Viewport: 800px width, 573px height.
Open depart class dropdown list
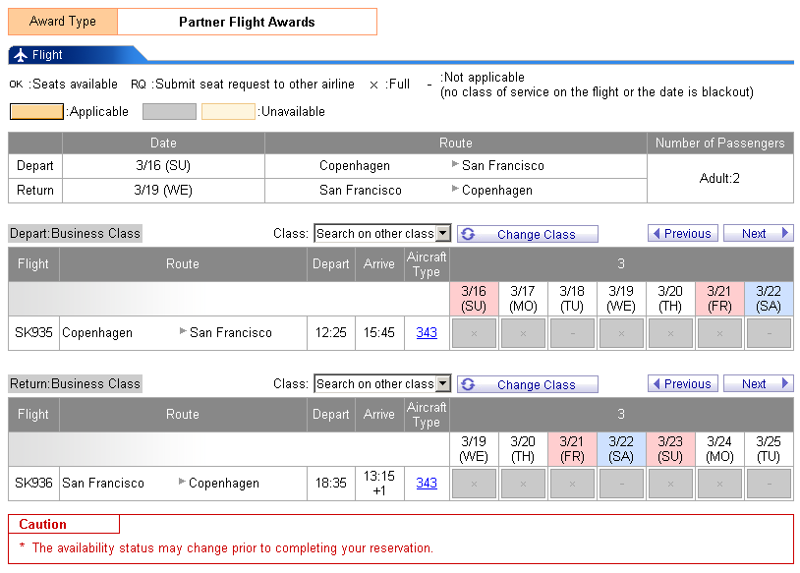[x=443, y=234]
